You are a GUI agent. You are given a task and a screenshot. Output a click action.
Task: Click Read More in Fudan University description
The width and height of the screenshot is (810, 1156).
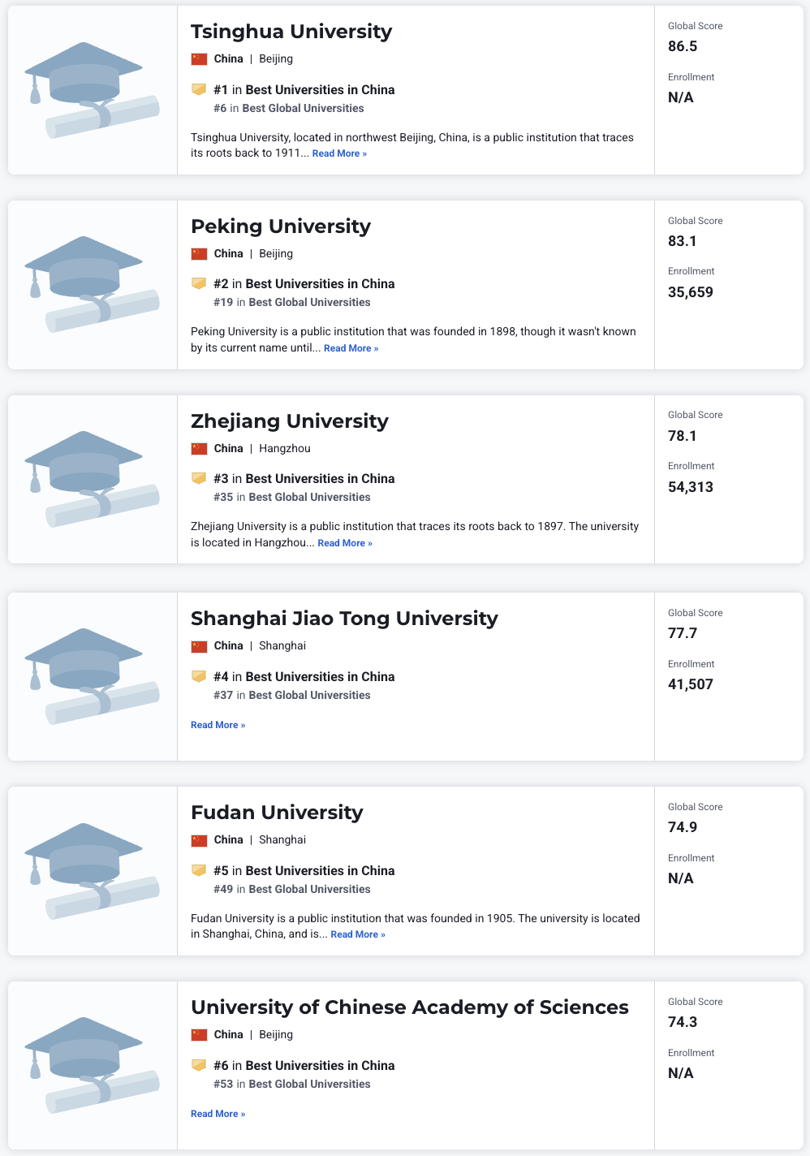(358, 934)
